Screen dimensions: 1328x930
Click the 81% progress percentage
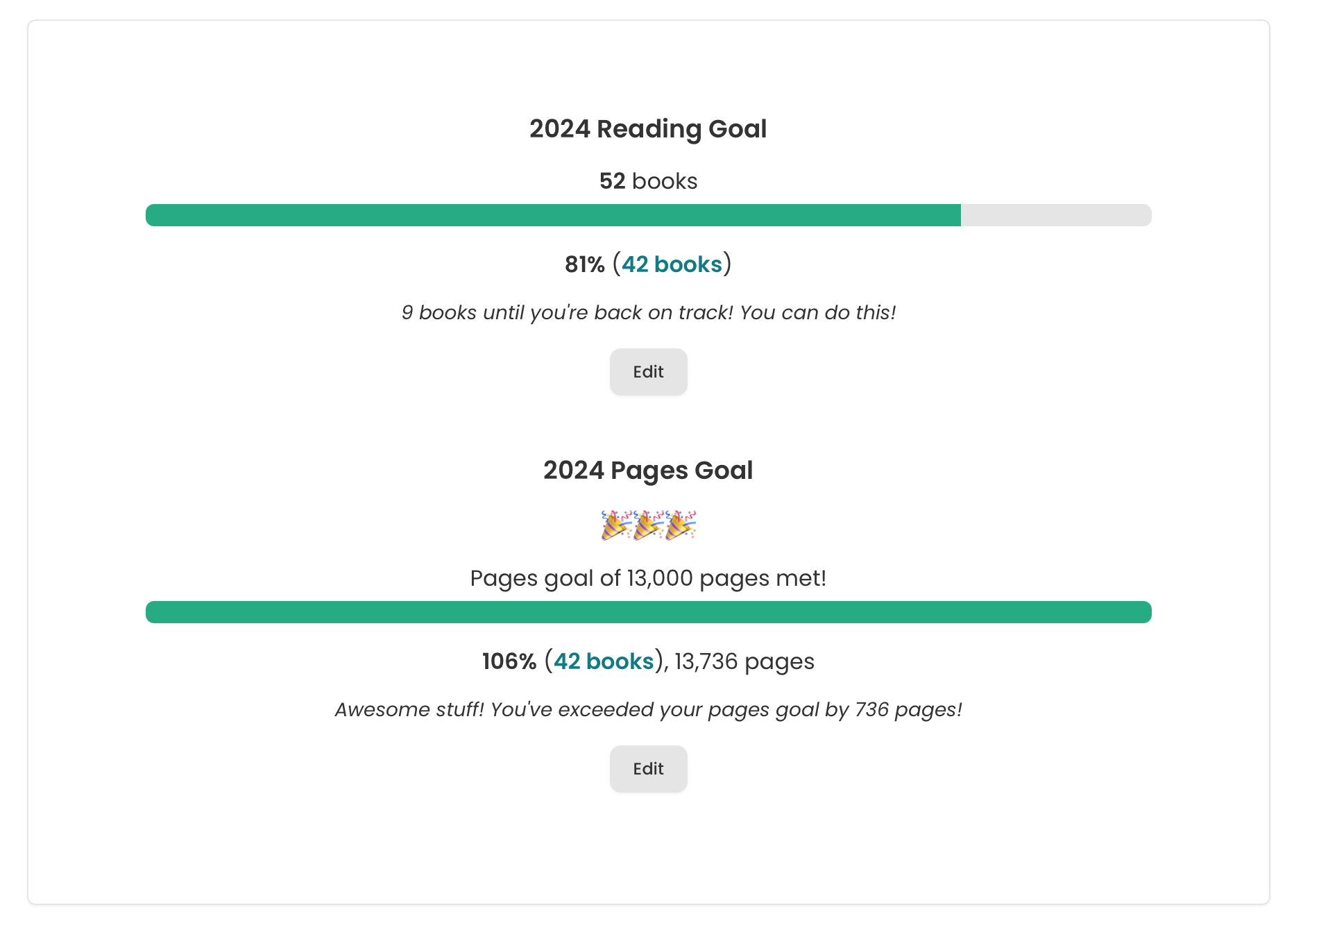click(584, 264)
